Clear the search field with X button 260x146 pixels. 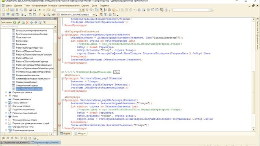pyautogui.click(x=83, y=10)
